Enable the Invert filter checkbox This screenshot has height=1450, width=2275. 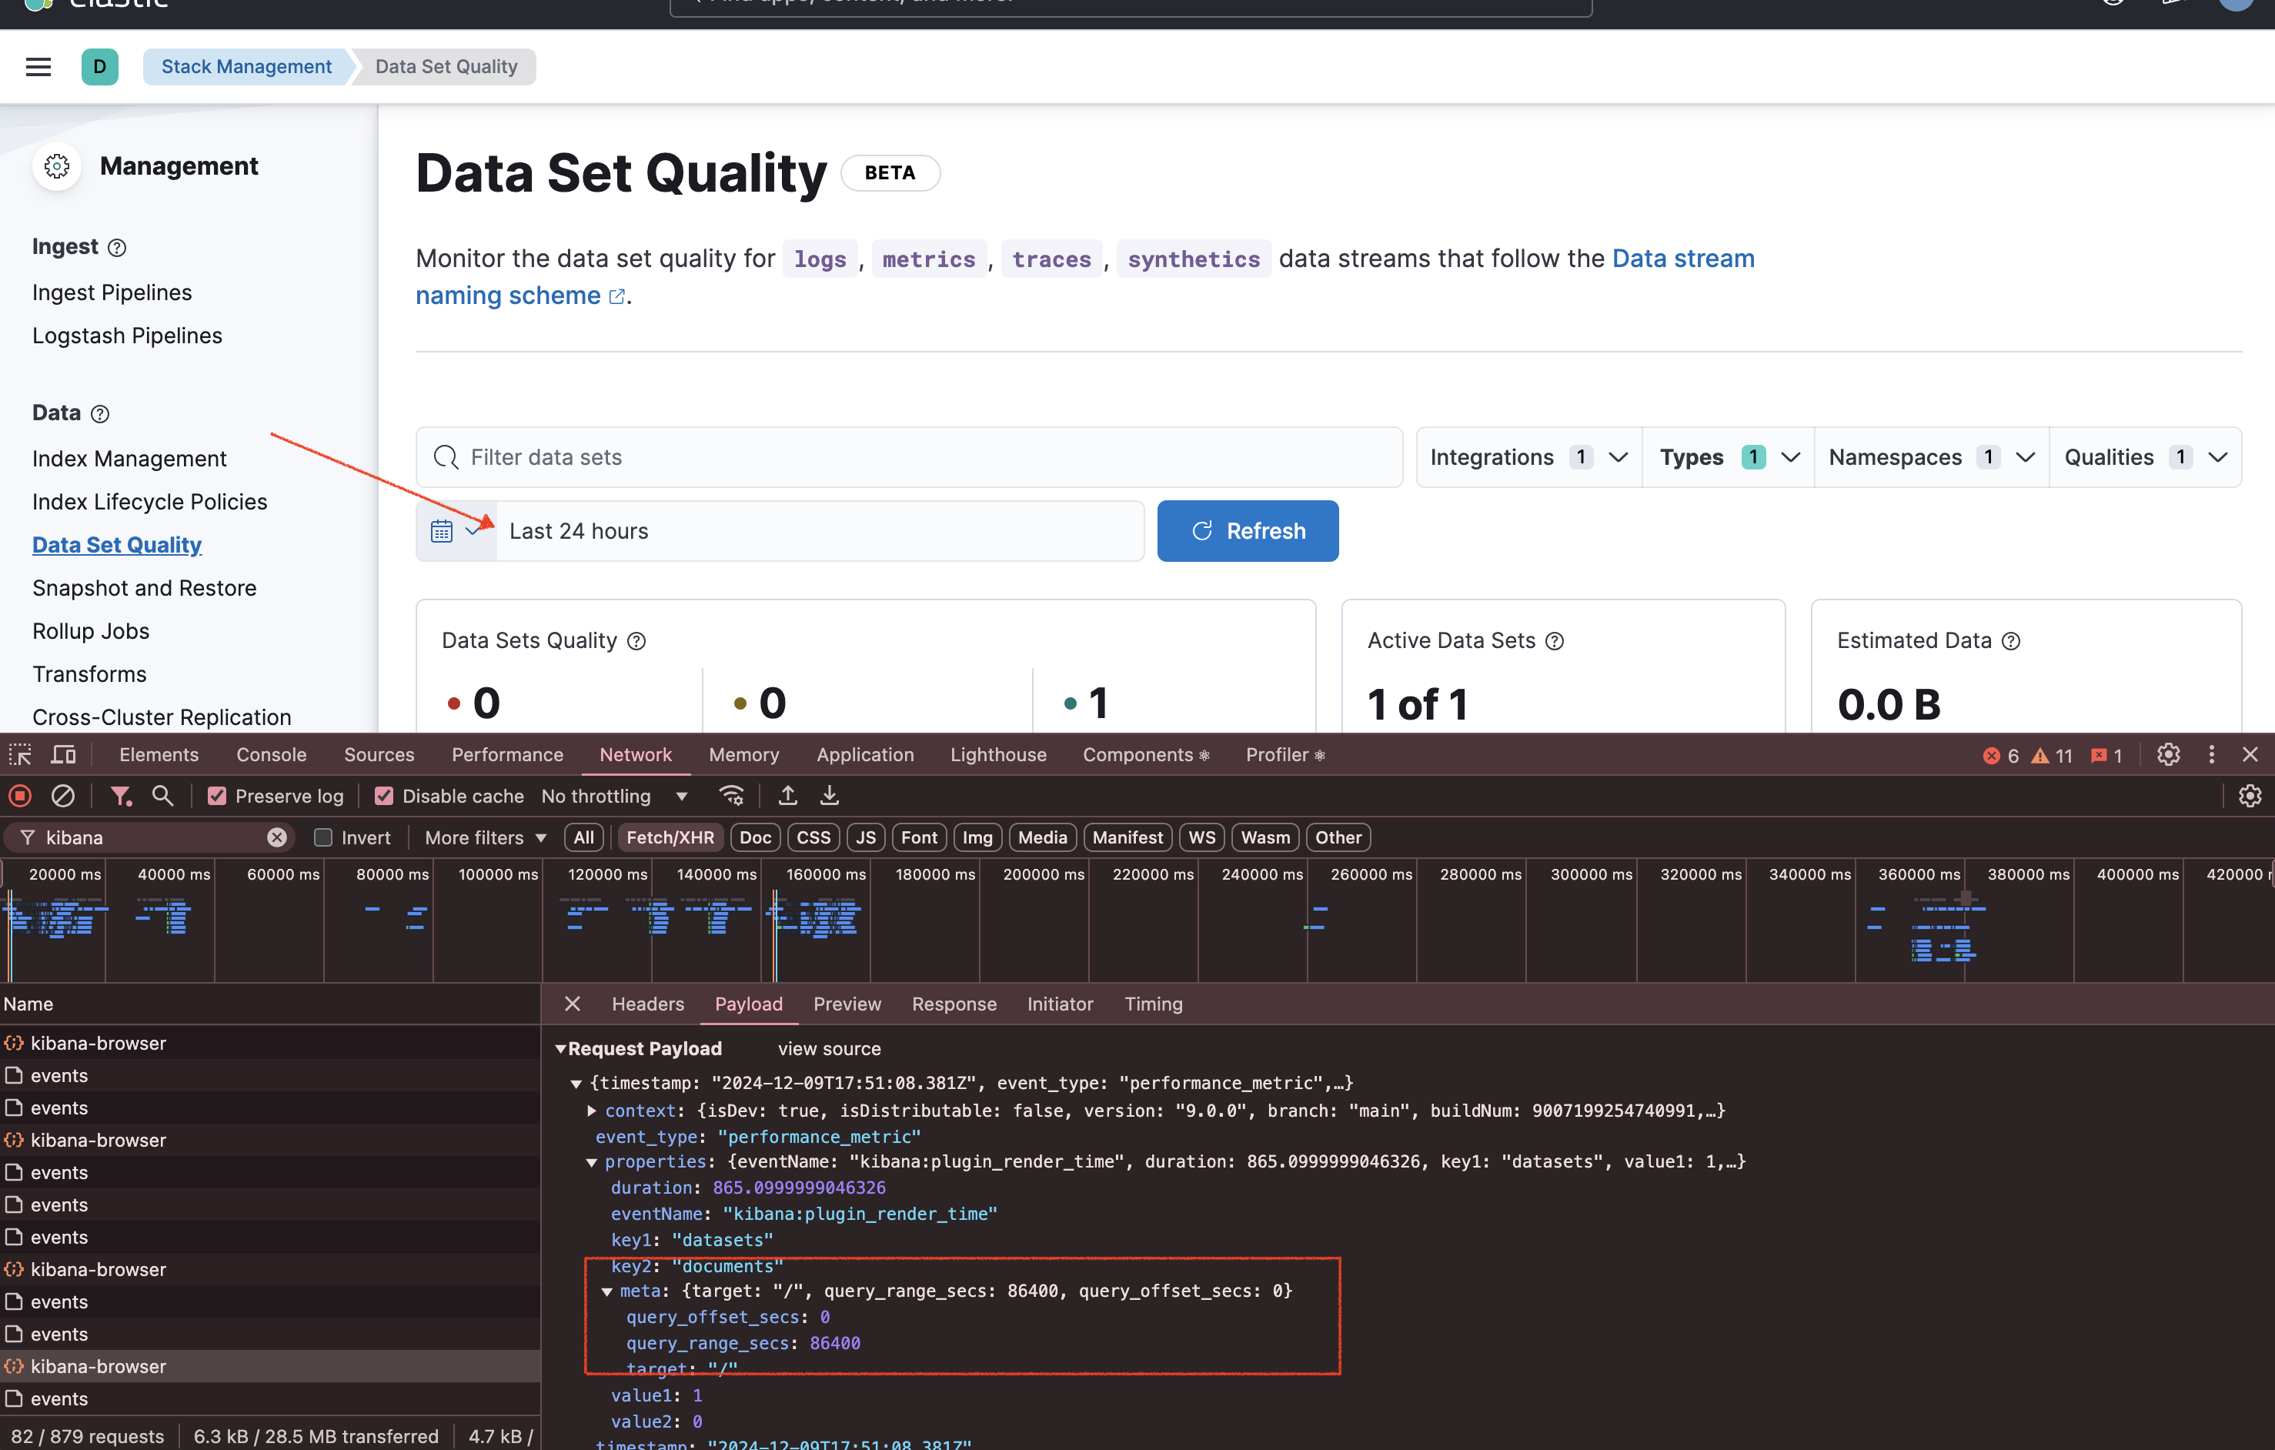pyautogui.click(x=323, y=838)
